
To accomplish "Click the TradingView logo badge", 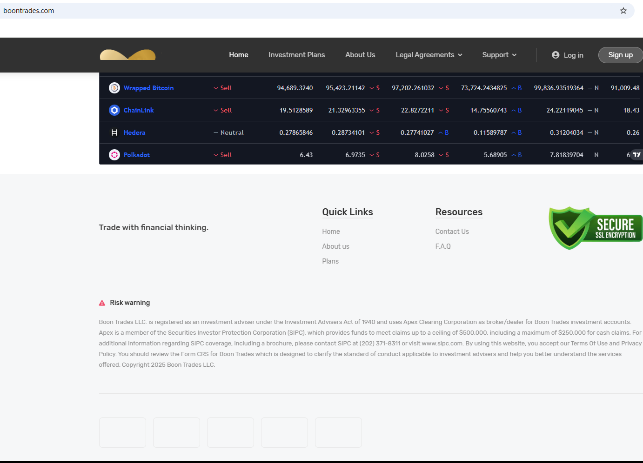I will [x=636, y=155].
